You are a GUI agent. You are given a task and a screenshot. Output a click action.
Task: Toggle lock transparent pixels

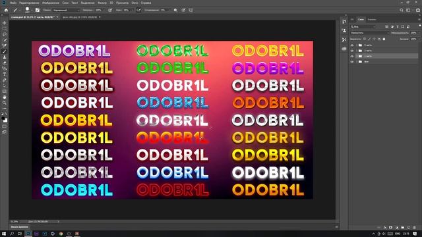click(365, 39)
